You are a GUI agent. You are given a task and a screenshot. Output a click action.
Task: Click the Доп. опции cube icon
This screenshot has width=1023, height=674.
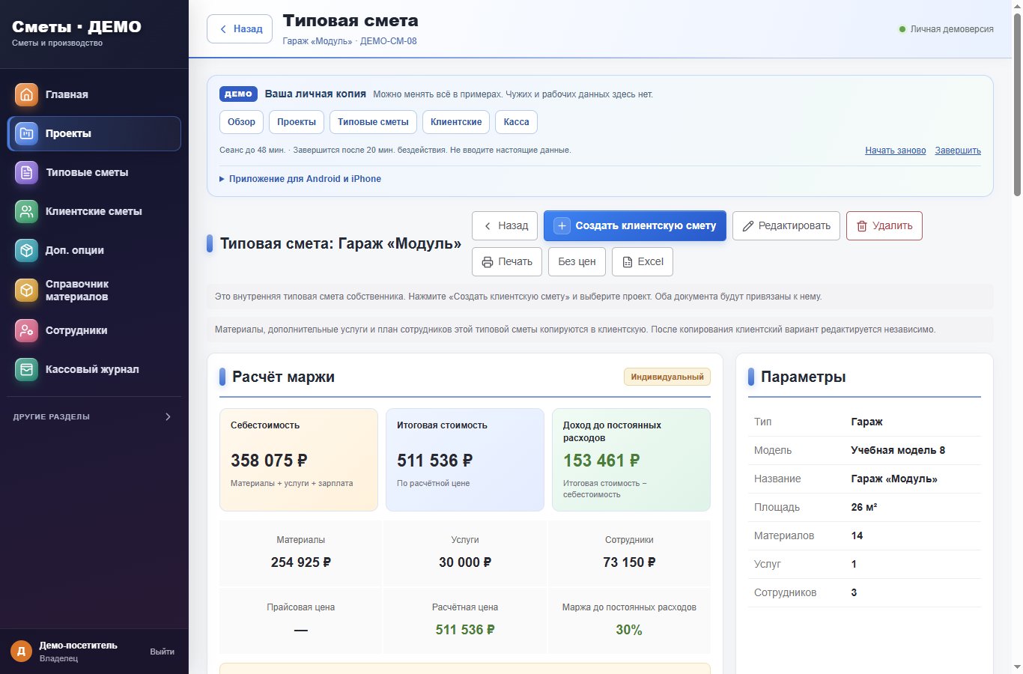[26, 250]
